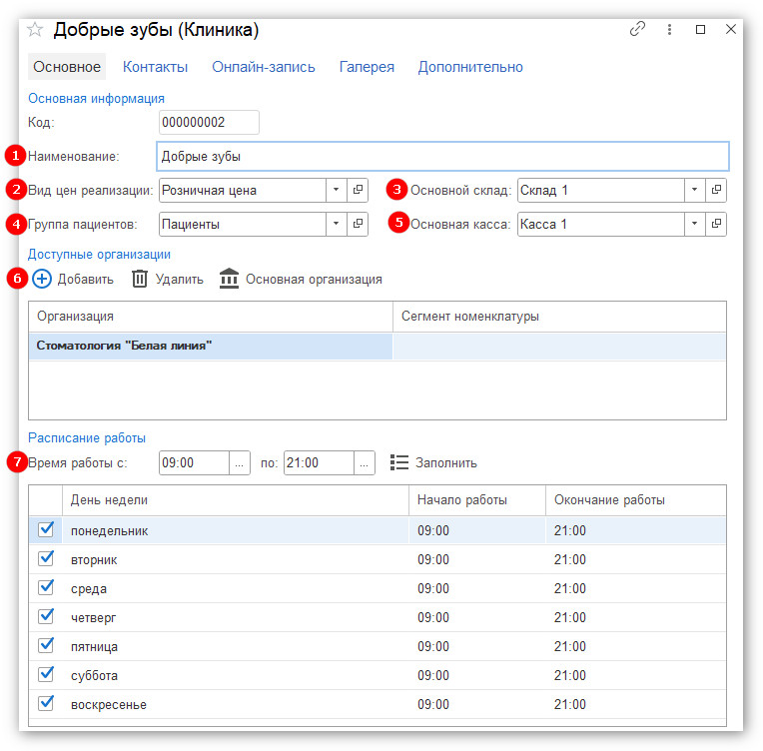Click into the Наименование field
Screen dimensions: 763x751
(442, 156)
